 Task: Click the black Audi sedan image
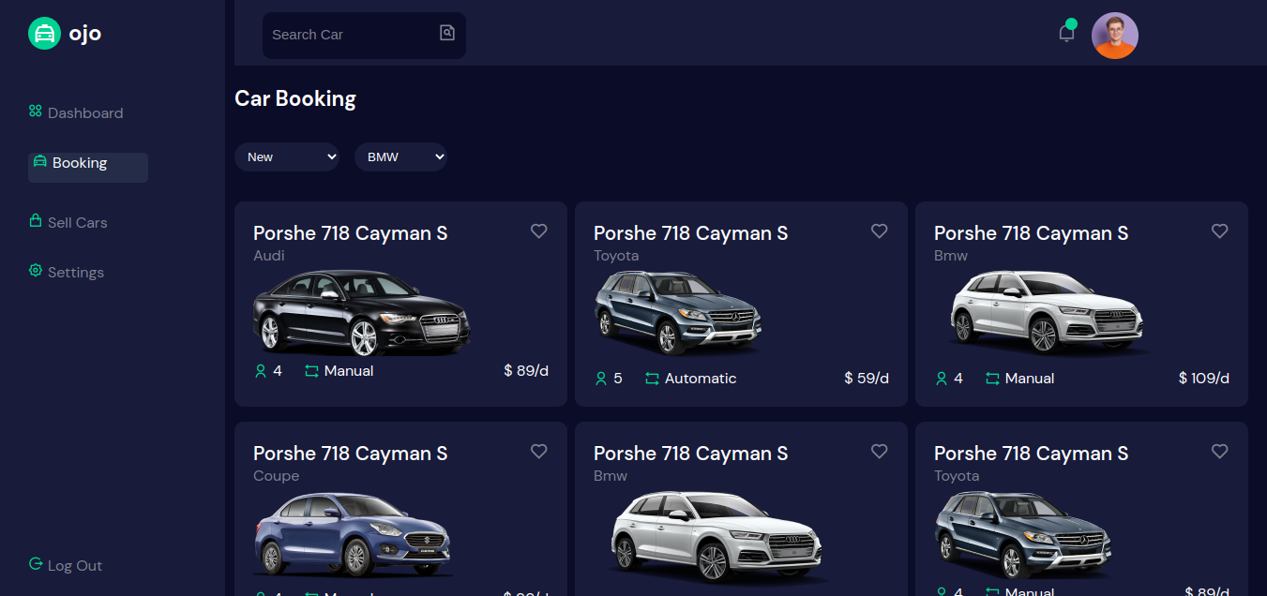coord(362,313)
